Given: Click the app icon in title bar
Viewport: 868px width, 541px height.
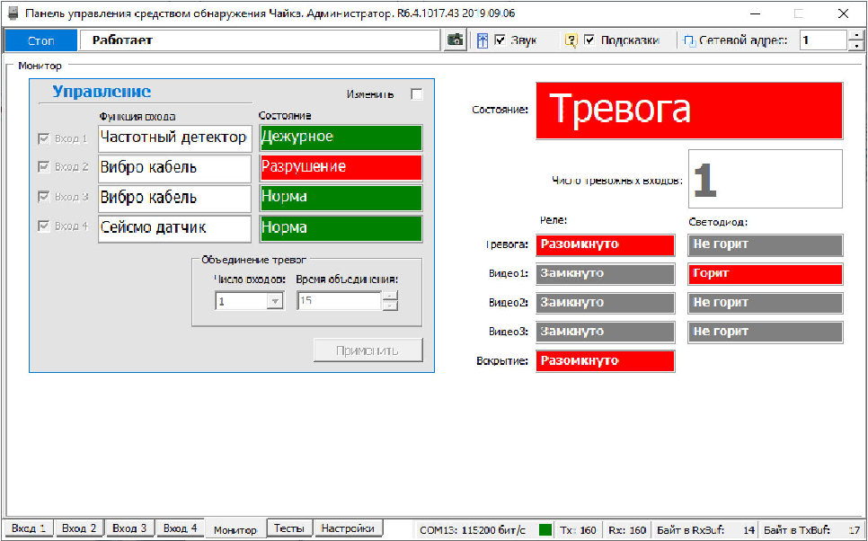Looking at the screenshot, I should click(x=13, y=13).
